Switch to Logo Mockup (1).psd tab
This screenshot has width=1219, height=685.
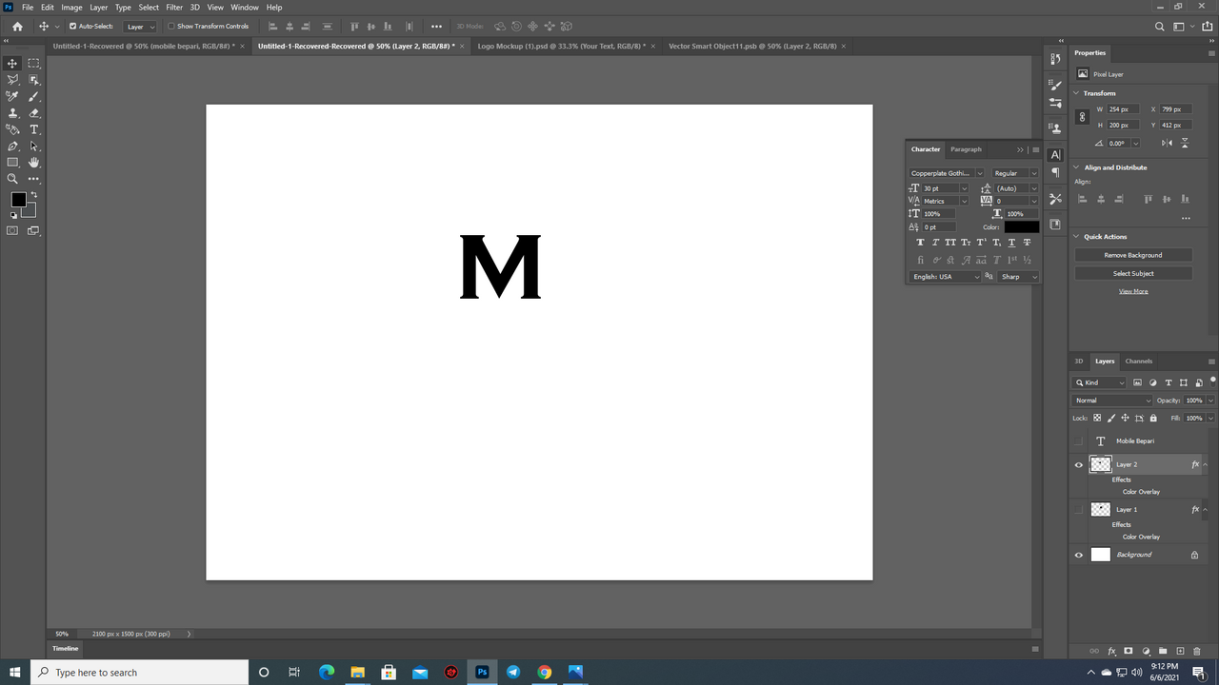[561, 46]
